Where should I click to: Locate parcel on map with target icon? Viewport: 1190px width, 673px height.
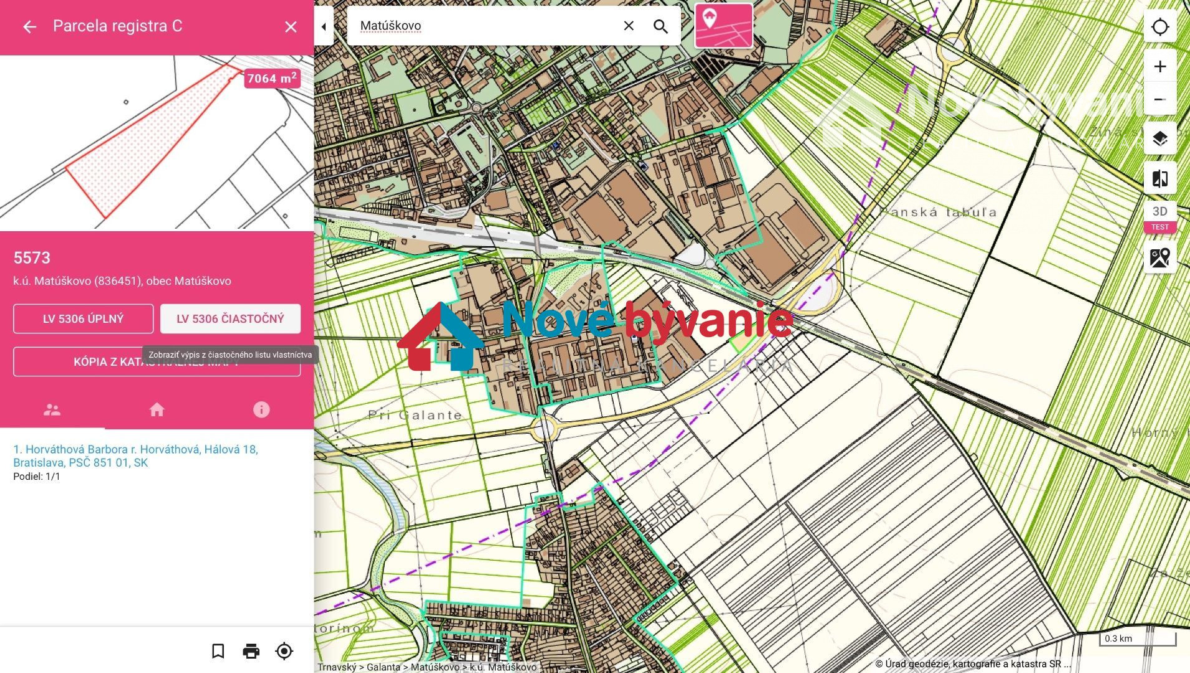click(x=284, y=651)
